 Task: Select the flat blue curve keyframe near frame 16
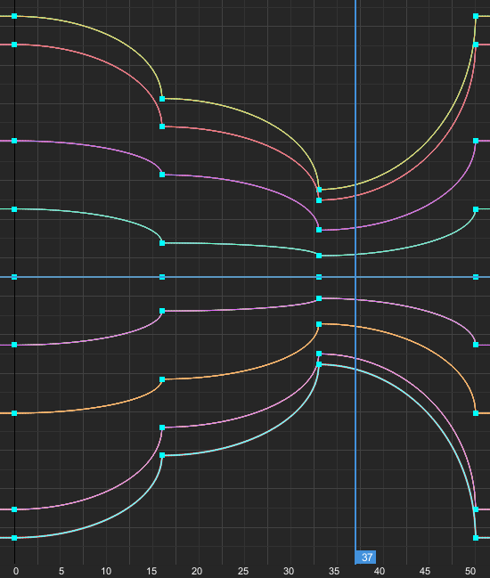click(162, 277)
